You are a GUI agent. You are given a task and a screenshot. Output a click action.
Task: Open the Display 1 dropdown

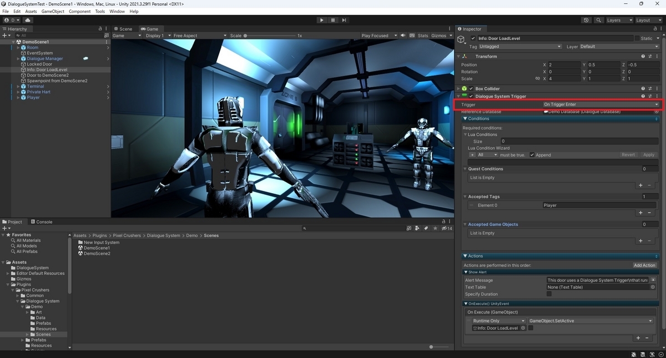click(x=157, y=36)
